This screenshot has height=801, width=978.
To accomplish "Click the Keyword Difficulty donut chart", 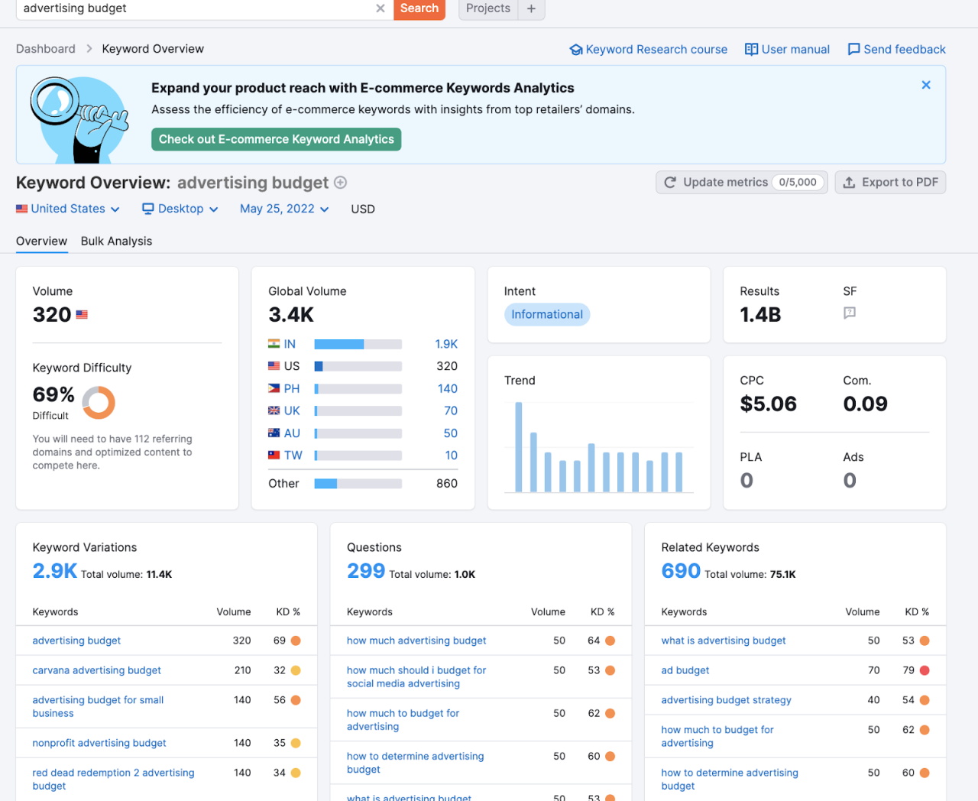I will coord(99,402).
